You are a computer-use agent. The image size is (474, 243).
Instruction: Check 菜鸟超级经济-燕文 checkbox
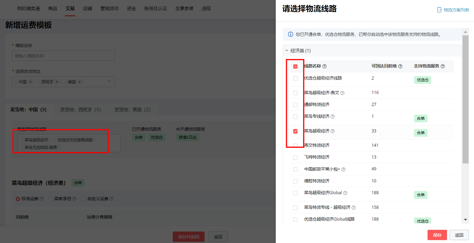click(x=295, y=93)
